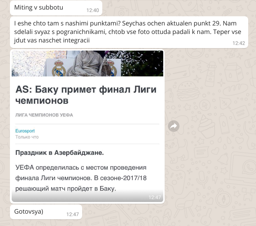This screenshot has height=226, width=256.
Task: Click the 12:47 timestamp on the image message
Action: (155, 197)
